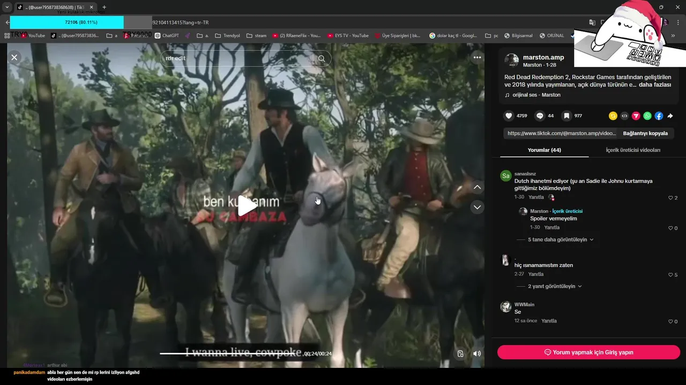The height and width of the screenshot is (385, 686).
Task: Like the video with heart icon
Action: (509, 115)
